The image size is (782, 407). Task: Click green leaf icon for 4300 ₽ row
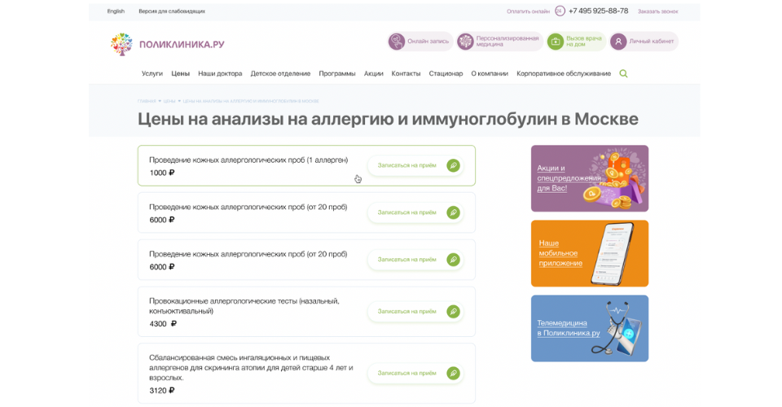click(x=454, y=312)
